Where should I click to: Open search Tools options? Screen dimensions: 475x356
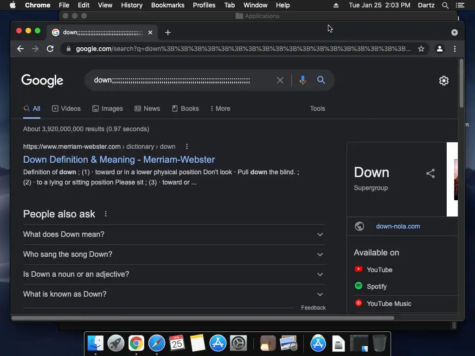pos(317,108)
